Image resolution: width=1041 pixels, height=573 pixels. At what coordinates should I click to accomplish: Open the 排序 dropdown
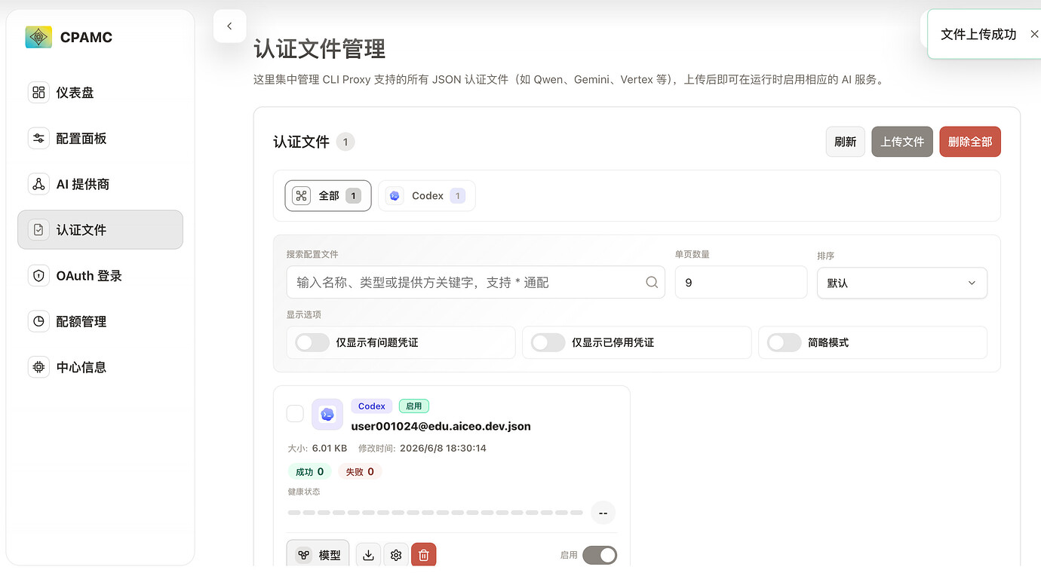coord(902,283)
